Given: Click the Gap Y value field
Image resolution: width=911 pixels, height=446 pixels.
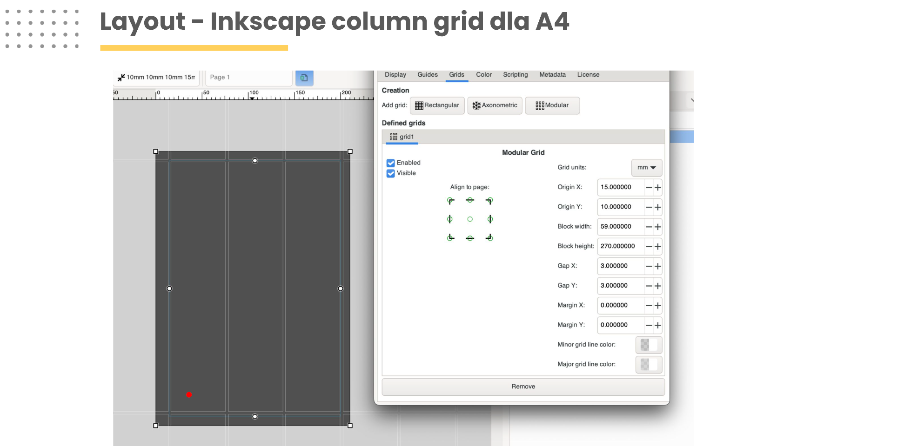Looking at the screenshot, I should 621,286.
